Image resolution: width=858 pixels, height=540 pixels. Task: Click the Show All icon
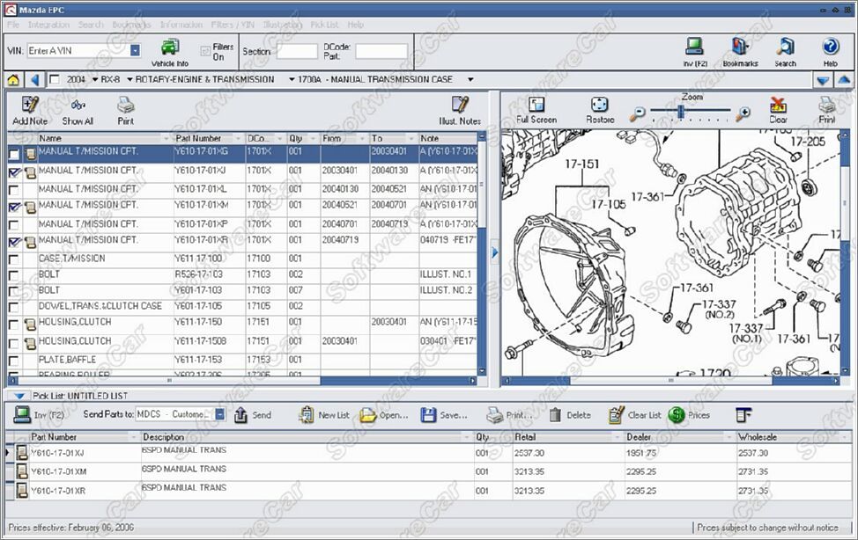(78, 105)
